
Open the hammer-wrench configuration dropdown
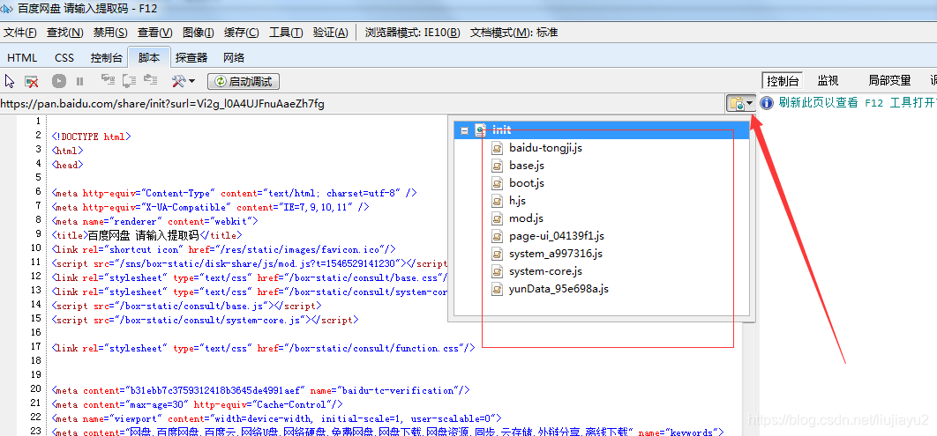(x=183, y=80)
